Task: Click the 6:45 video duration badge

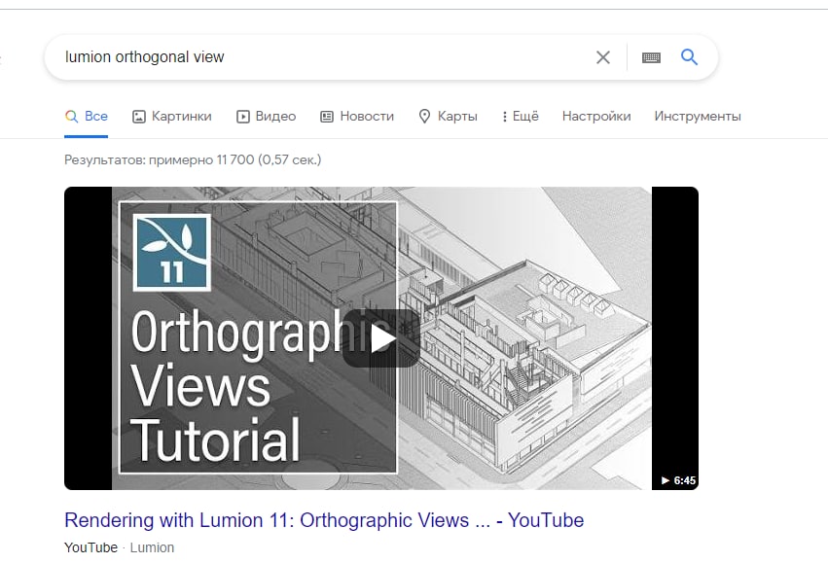Action: [678, 480]
